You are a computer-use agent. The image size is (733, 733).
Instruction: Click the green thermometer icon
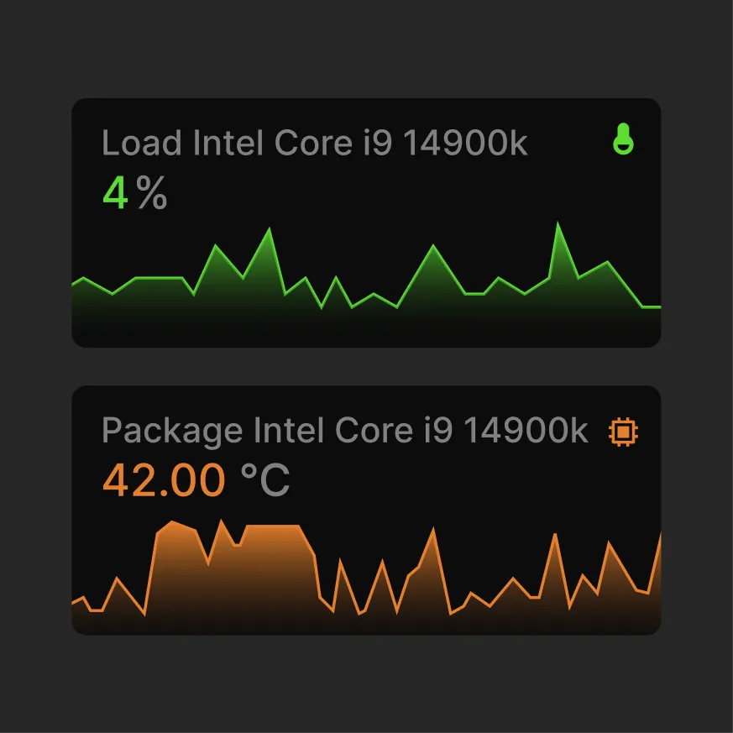[x=622, y=139]
